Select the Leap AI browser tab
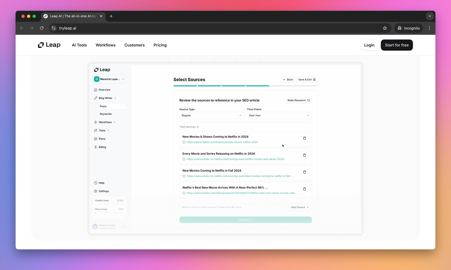The width and height of the screenshot is (451, 270). [x=73, y=16]
